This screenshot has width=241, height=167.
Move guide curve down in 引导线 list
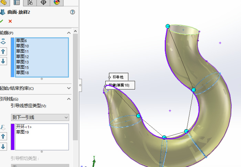[x=3, y=146]
